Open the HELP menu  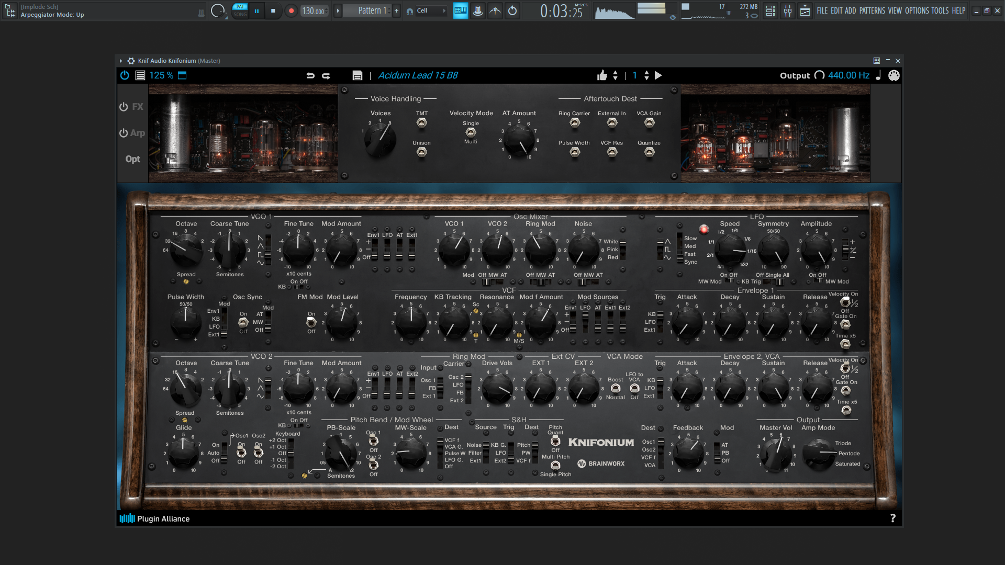click(x=958, y=10)
